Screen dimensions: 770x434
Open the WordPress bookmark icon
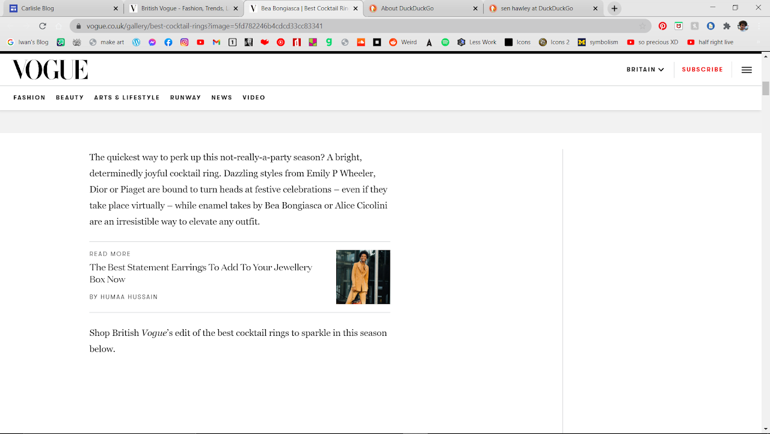(137, 42)
